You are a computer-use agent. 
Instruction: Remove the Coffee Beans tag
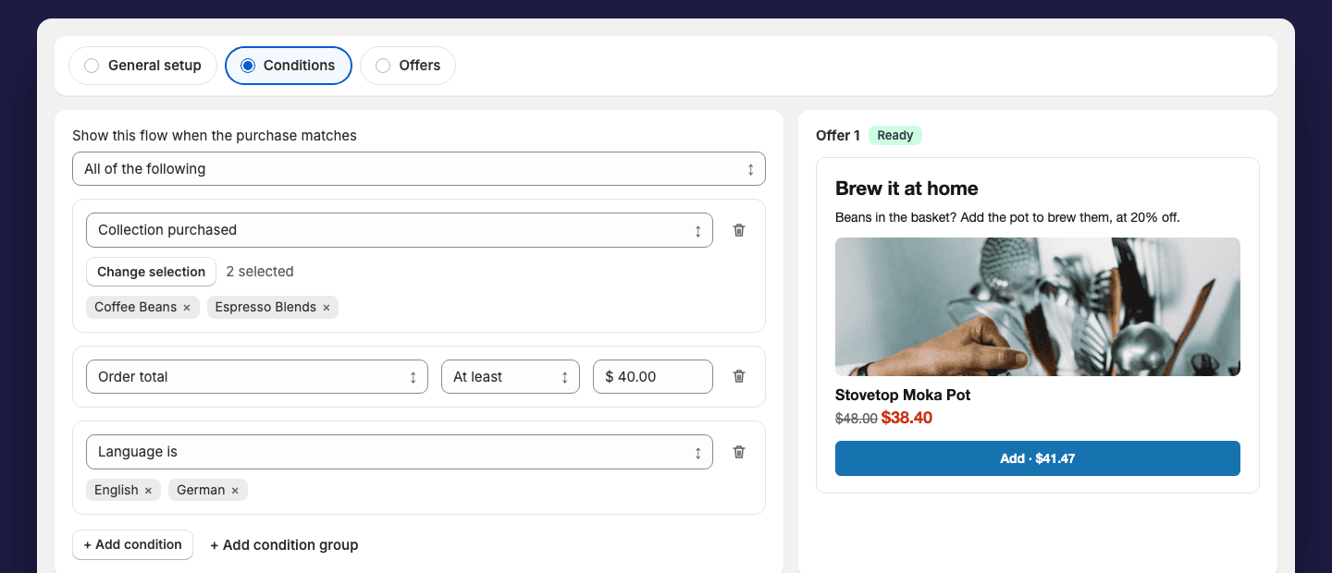pyautogui.click(x=187, y=307)
